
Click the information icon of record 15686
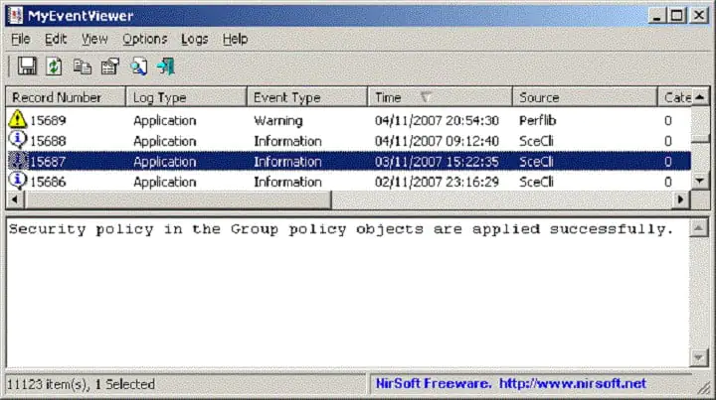17,182
